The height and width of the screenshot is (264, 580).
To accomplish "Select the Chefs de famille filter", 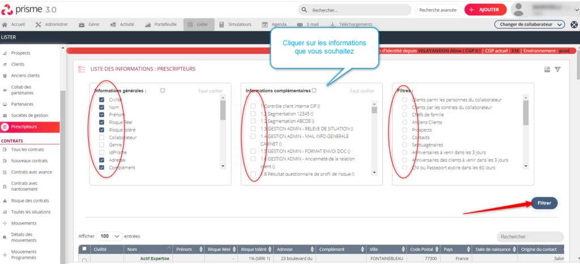I will [x=404, y=115].
